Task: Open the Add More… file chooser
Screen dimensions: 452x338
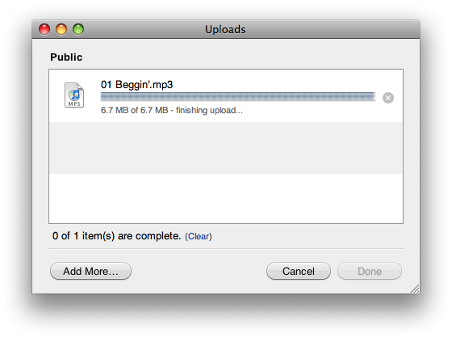Action: pyautogui.click(x=90, y=271)
